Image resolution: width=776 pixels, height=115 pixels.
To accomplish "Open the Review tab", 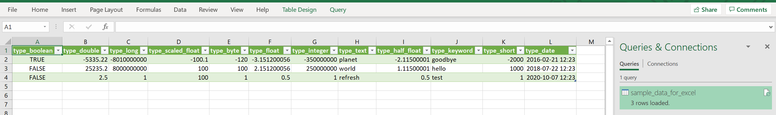I will tap(208, 10).
